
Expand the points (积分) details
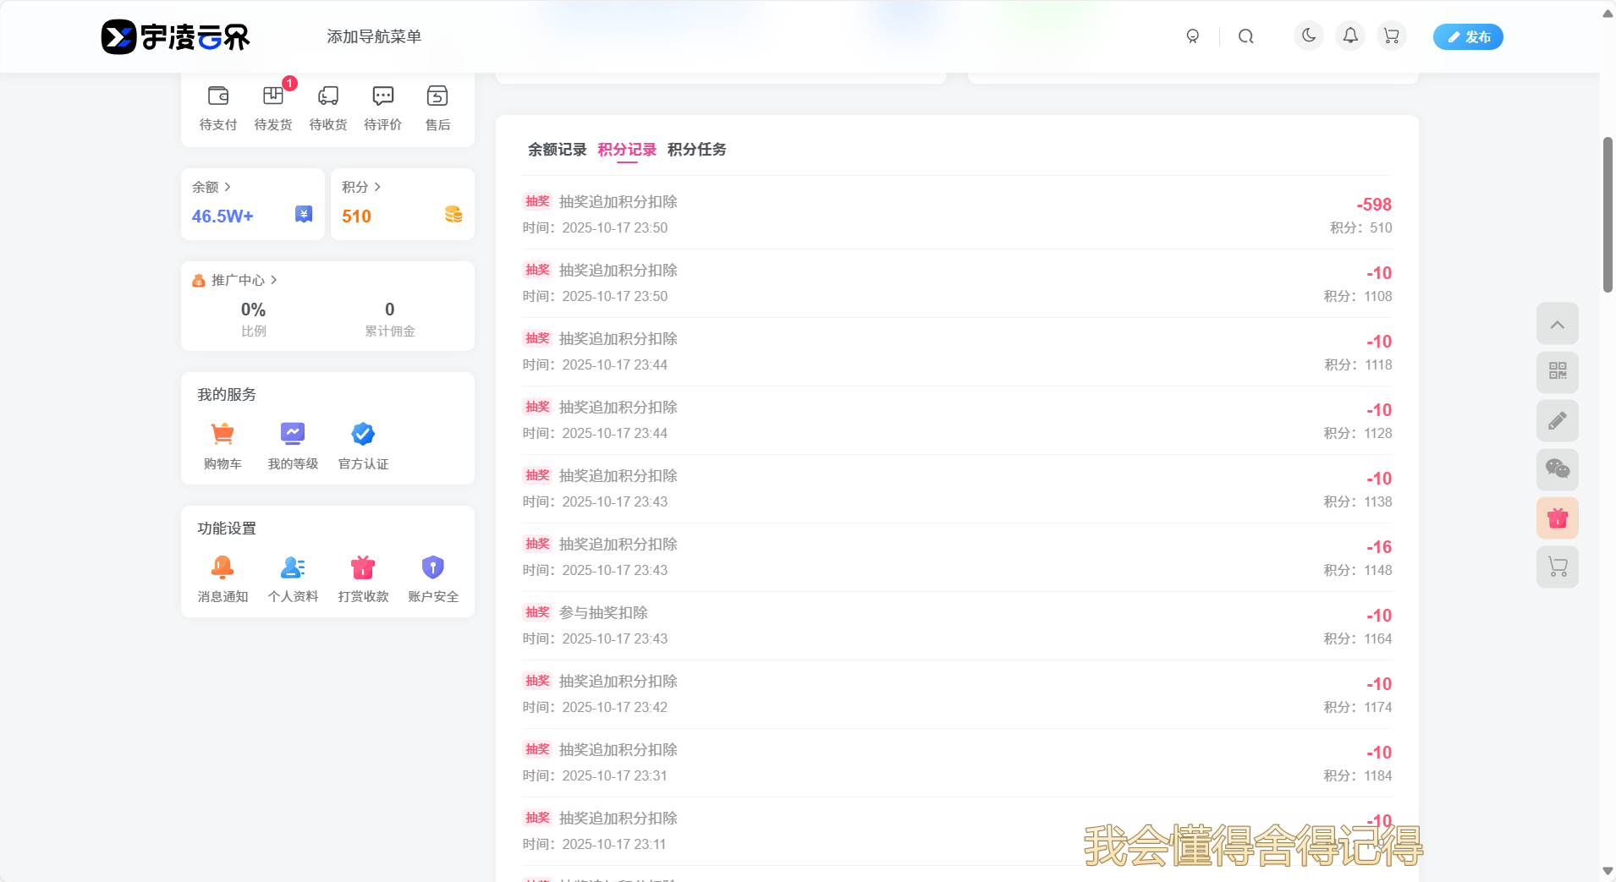(361, 187)
